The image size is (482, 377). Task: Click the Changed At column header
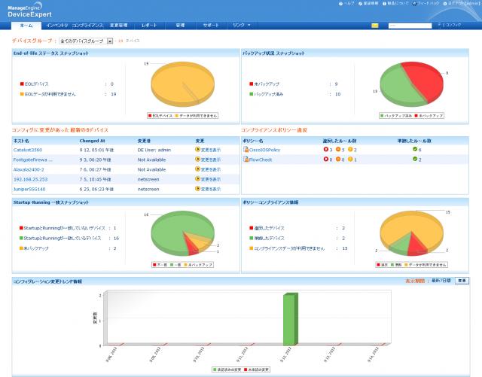click(92, 141)
